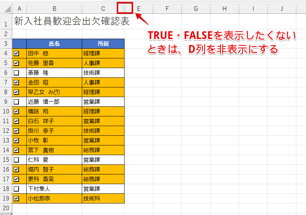
Task: Select column C header
Action: pos(103,9)
